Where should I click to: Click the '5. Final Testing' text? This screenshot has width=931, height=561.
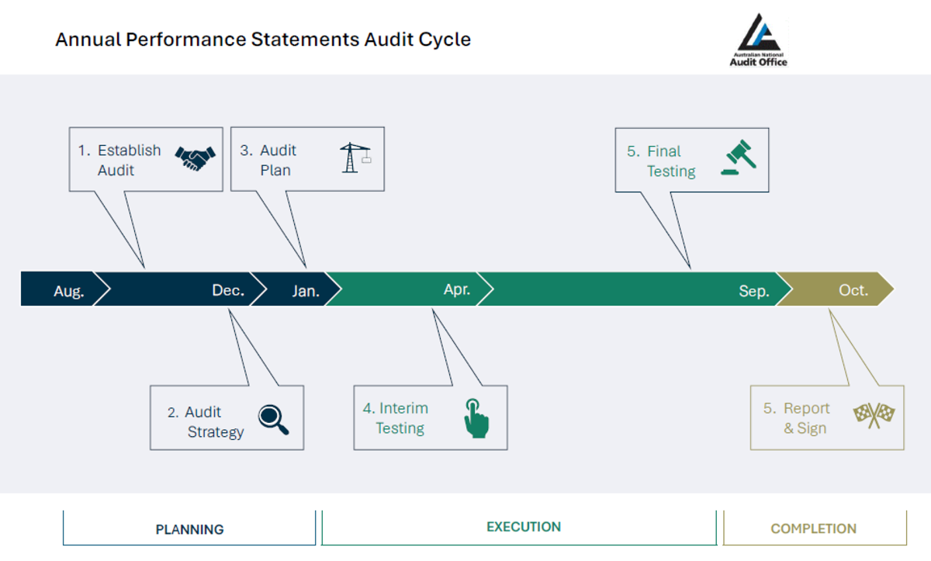662,161
